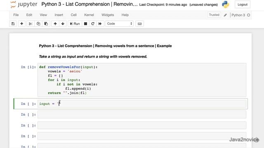This screenshot has height=148, width=264.
Task: Open the File menu
Action: (x=16, y=15)
